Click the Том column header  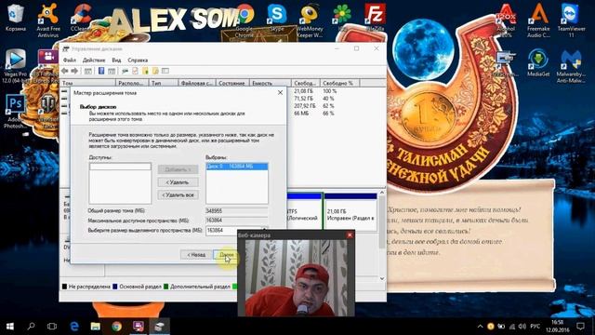click(x=88, y=83)
